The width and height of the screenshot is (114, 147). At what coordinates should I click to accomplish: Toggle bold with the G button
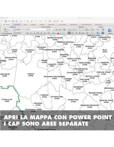[27, 33]
